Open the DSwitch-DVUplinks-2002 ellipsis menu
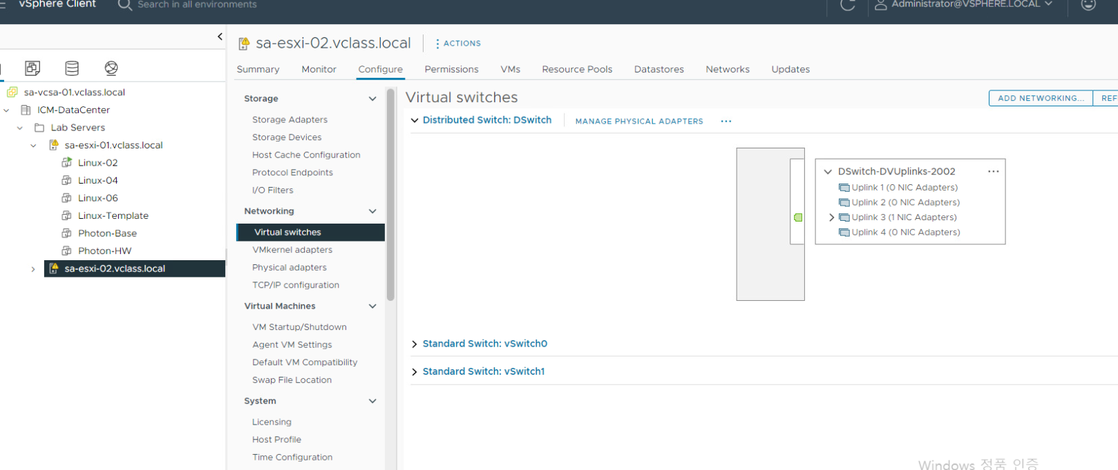This screenshot has height=470, width=1118. point(993,171)
